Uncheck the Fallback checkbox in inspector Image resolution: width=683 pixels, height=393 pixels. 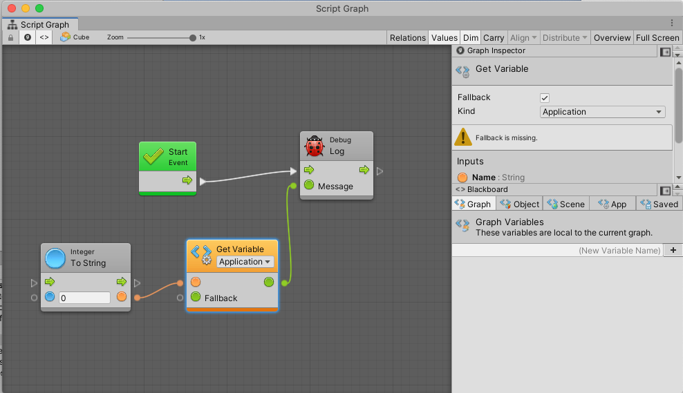pos(545,98)
